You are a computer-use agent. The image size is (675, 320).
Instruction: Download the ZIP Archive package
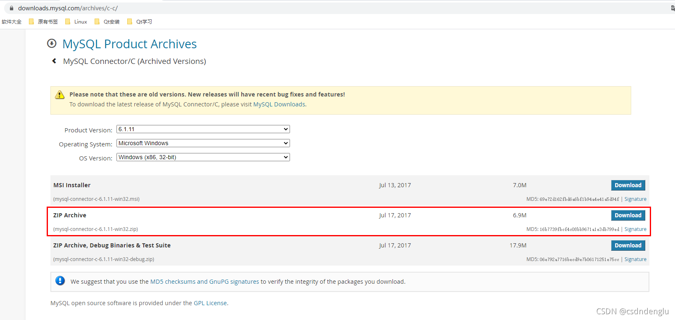pyautogui.click(x=628, y=215)
